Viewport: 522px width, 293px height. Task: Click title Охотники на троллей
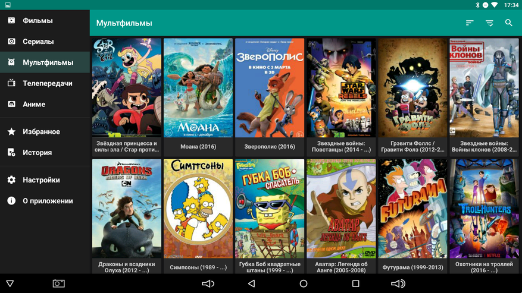(x=484, y=267)
